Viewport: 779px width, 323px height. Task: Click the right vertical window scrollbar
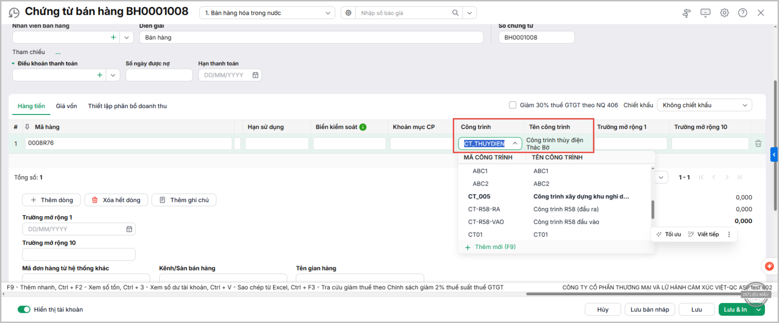775,146
